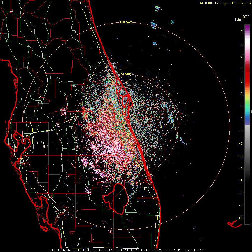This screenshot has height=252, width=252.
Task: Choose the -3 dB scale label
Action: pos(241,156)
